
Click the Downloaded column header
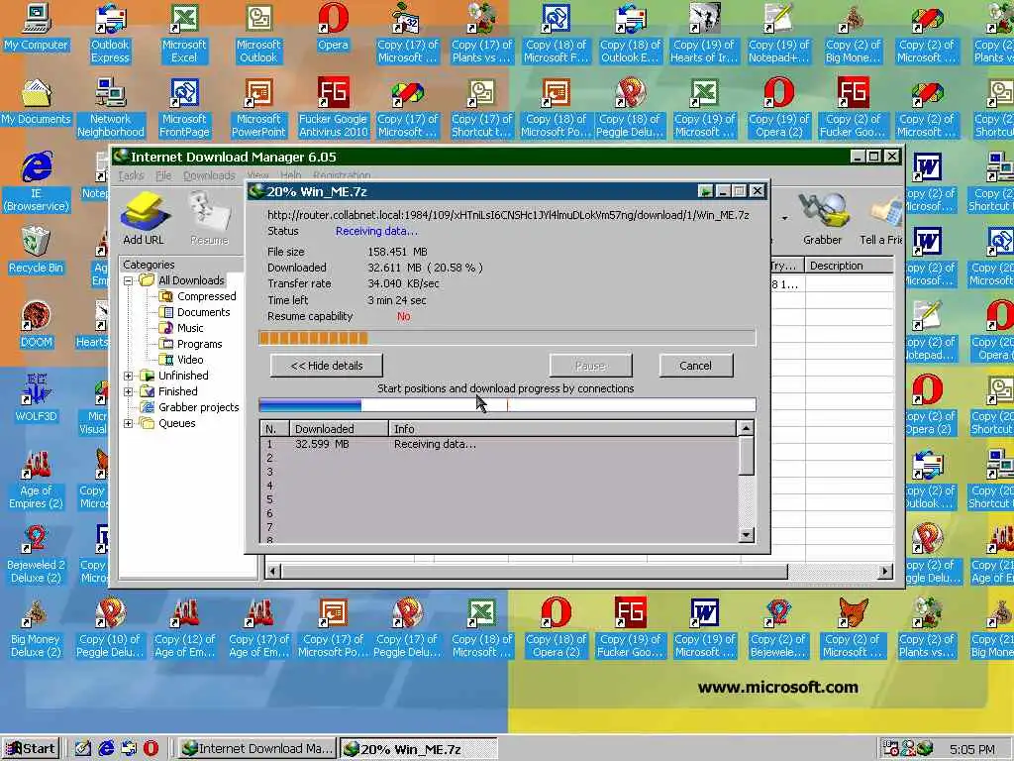click(x=339, y=428)
